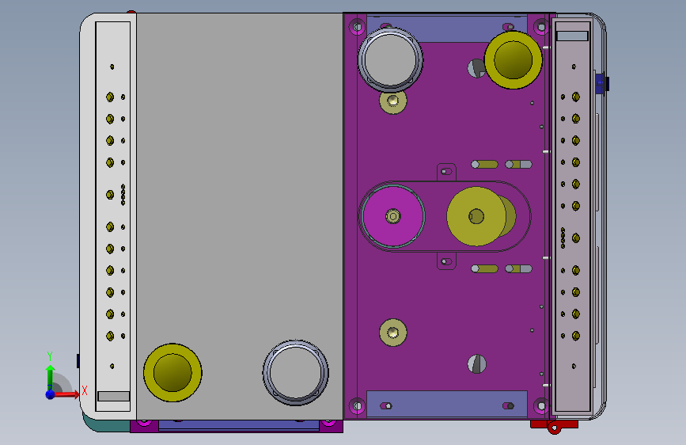Select the silver ring cap on the purple plate
This screenshot has width=686, height=445.
390,59
